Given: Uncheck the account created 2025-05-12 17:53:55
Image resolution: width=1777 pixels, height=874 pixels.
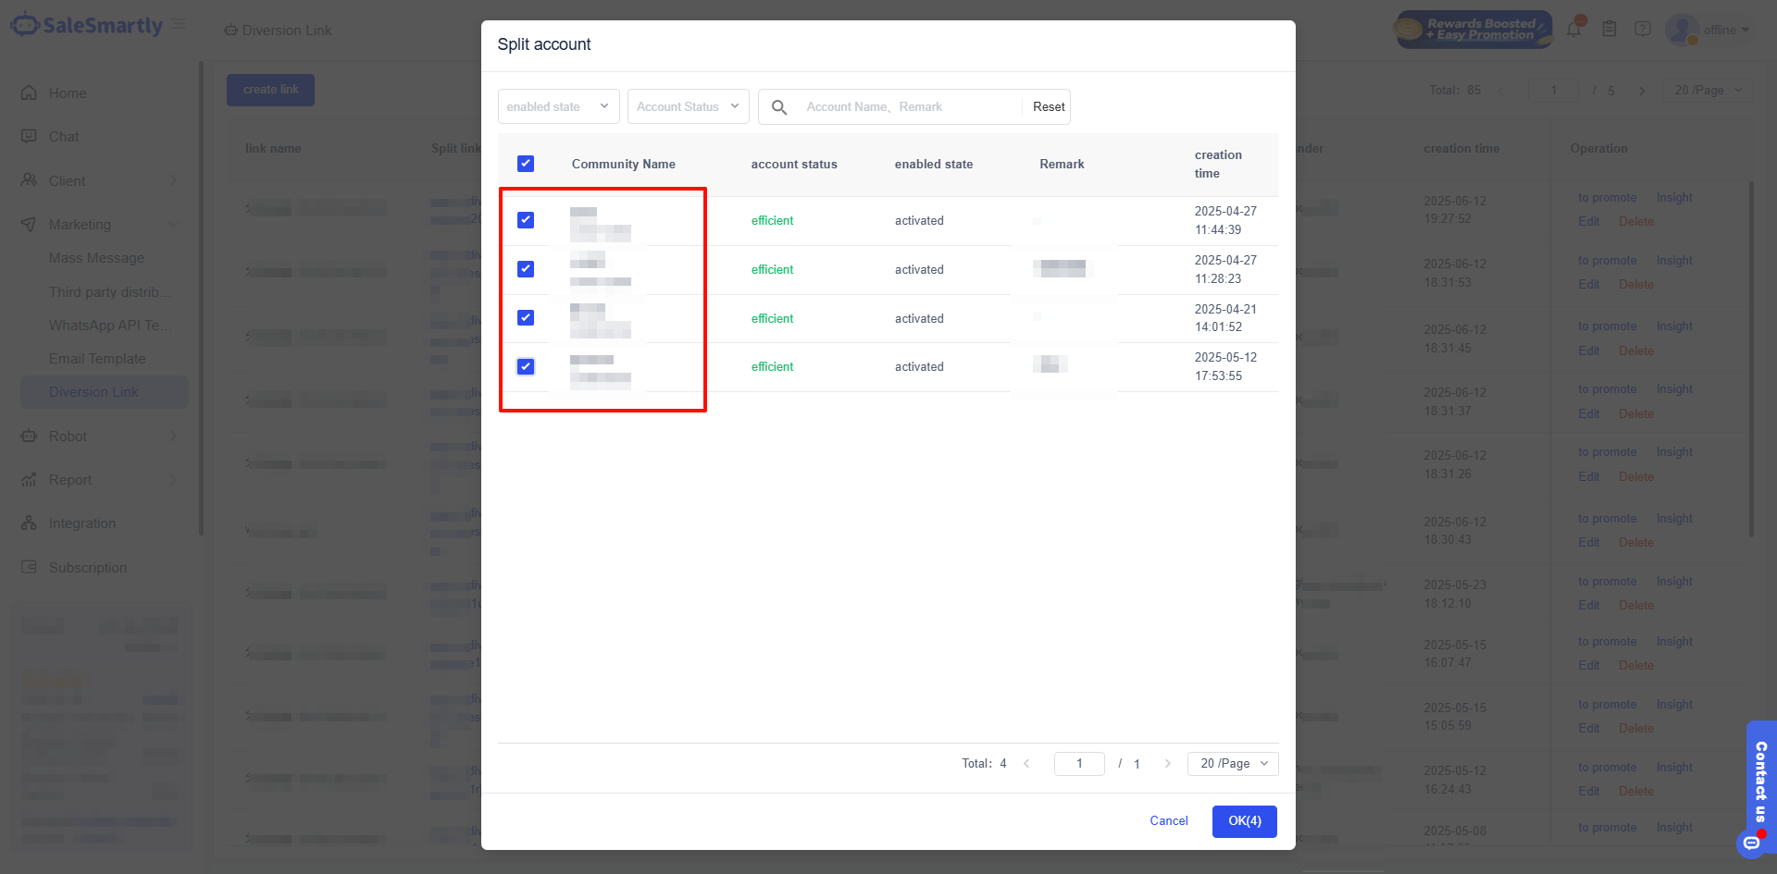Looking at the screenshot, I should click(526, 366).
